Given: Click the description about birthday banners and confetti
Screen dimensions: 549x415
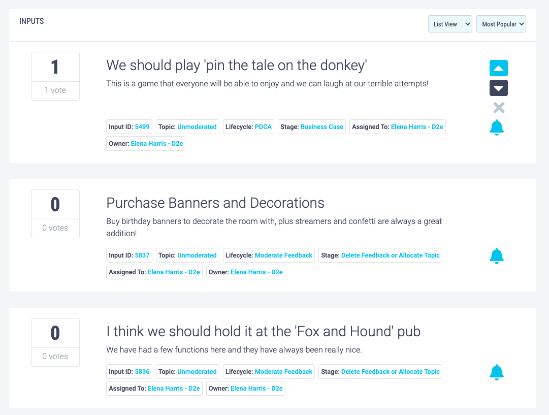Looking at the screenshot, I should [274, 227].
